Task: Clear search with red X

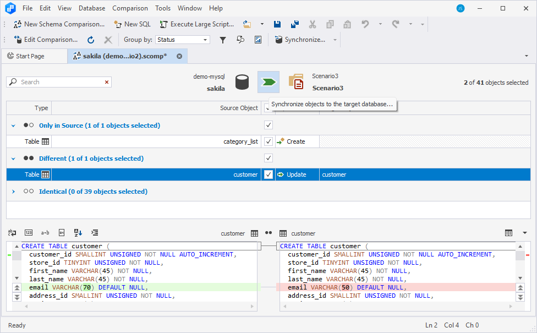Action: point(107,82)
